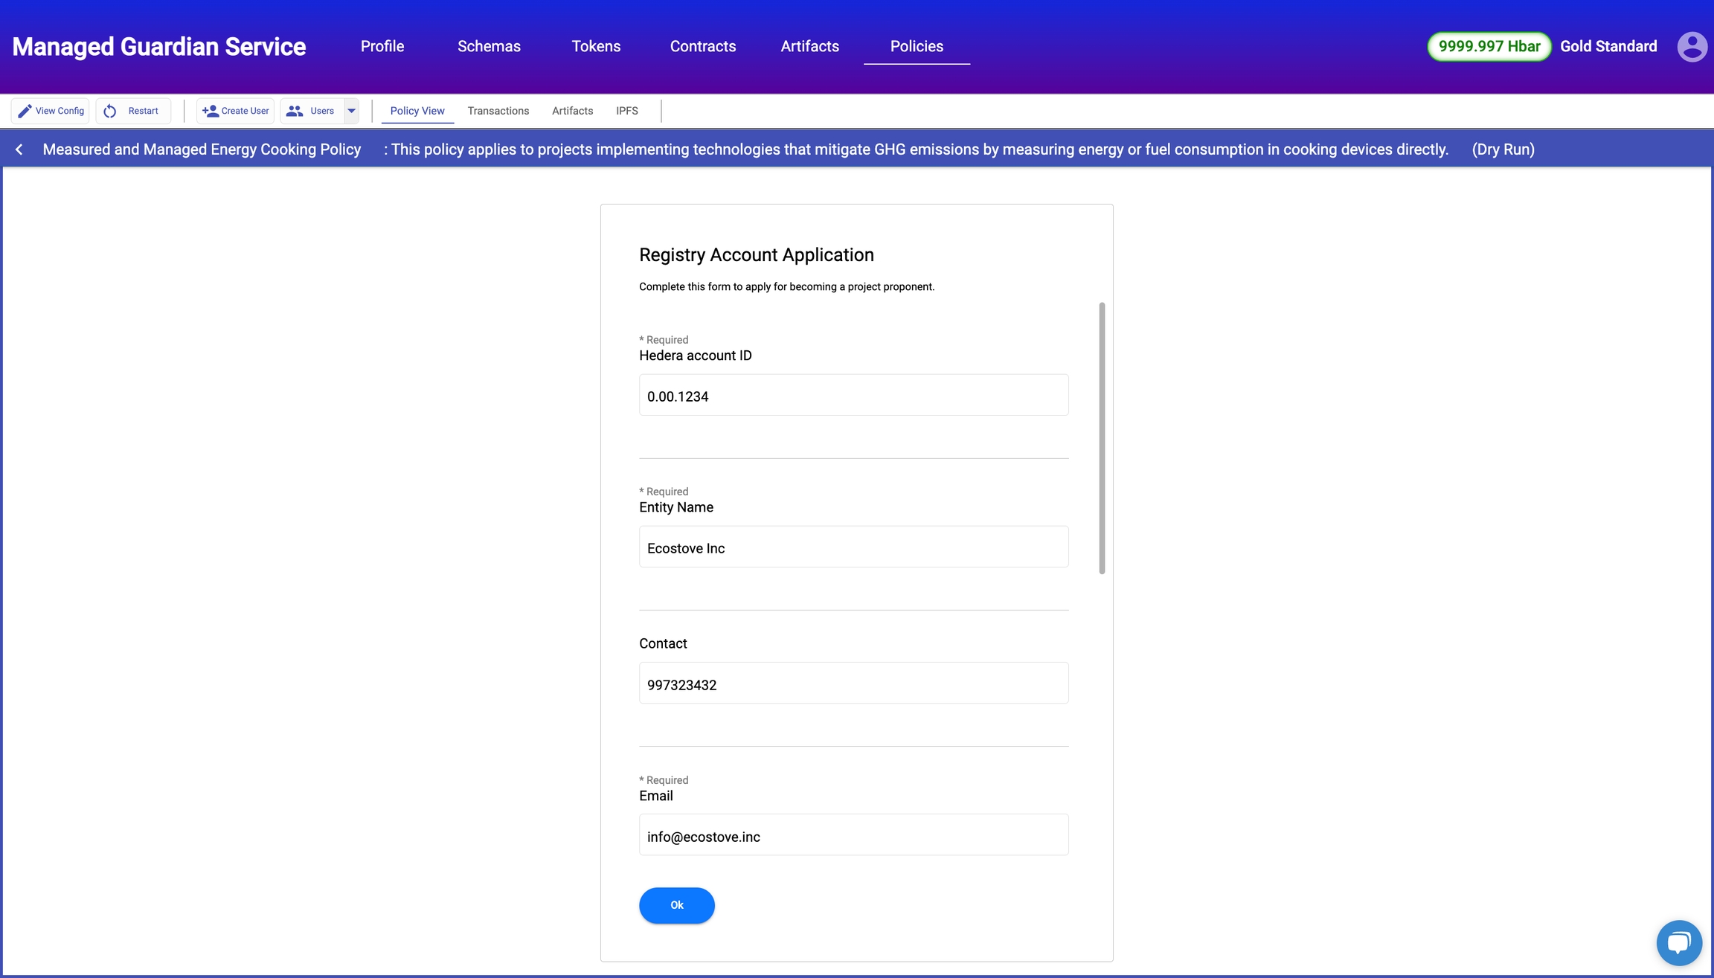Open the Contracts menu
The width and height of the screenshot is (1714, 978).
pos(702,46)
